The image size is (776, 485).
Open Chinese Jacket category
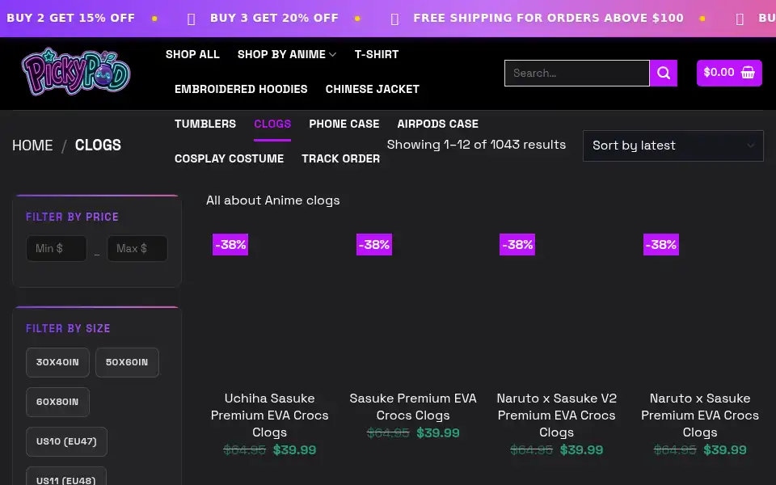click(372, 89)
